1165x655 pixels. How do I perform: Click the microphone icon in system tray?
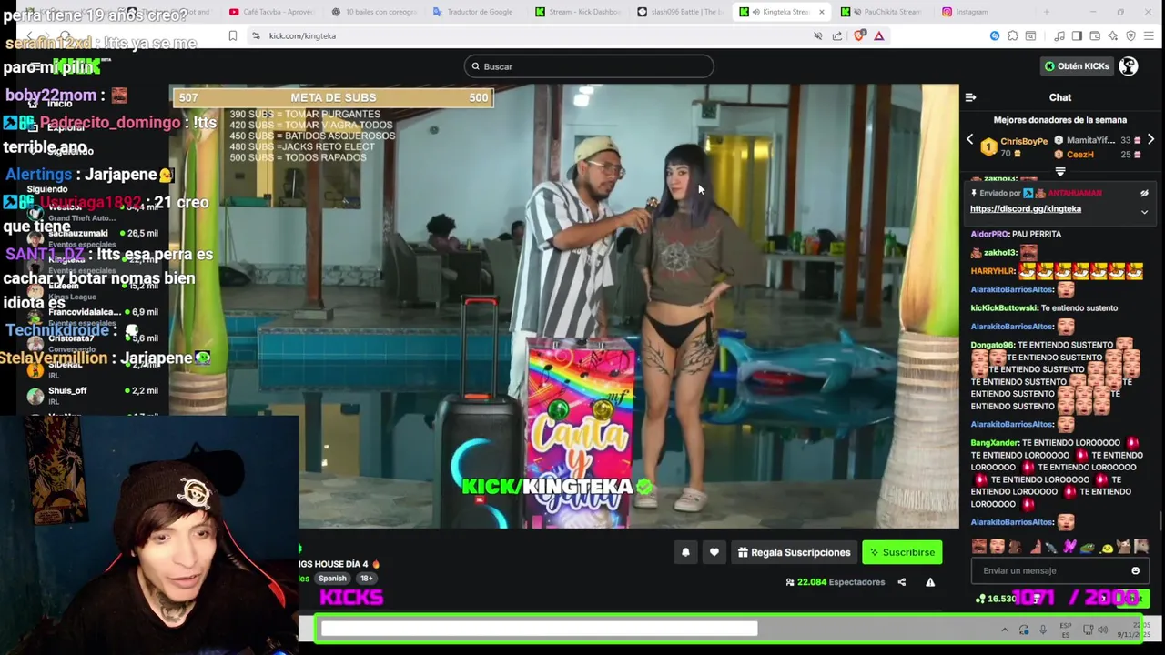(x=1042, y=630)
